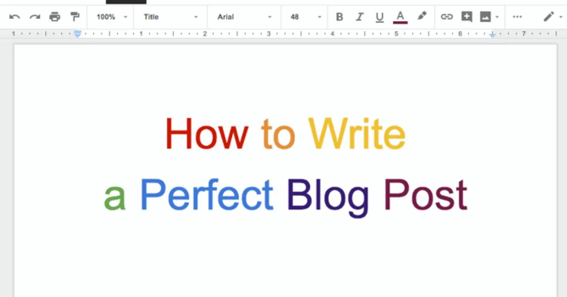Open the highlight color marker tool
Image resolution: width=567 pixels, height=297 pixels.
421,16
